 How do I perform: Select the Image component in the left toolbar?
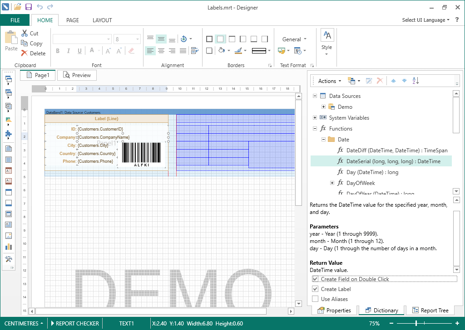pos(9,235)
